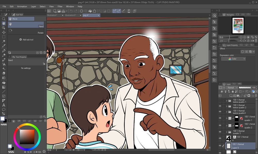
Task: Toggle visibility of quadro 1 layer
Action: 220,118
